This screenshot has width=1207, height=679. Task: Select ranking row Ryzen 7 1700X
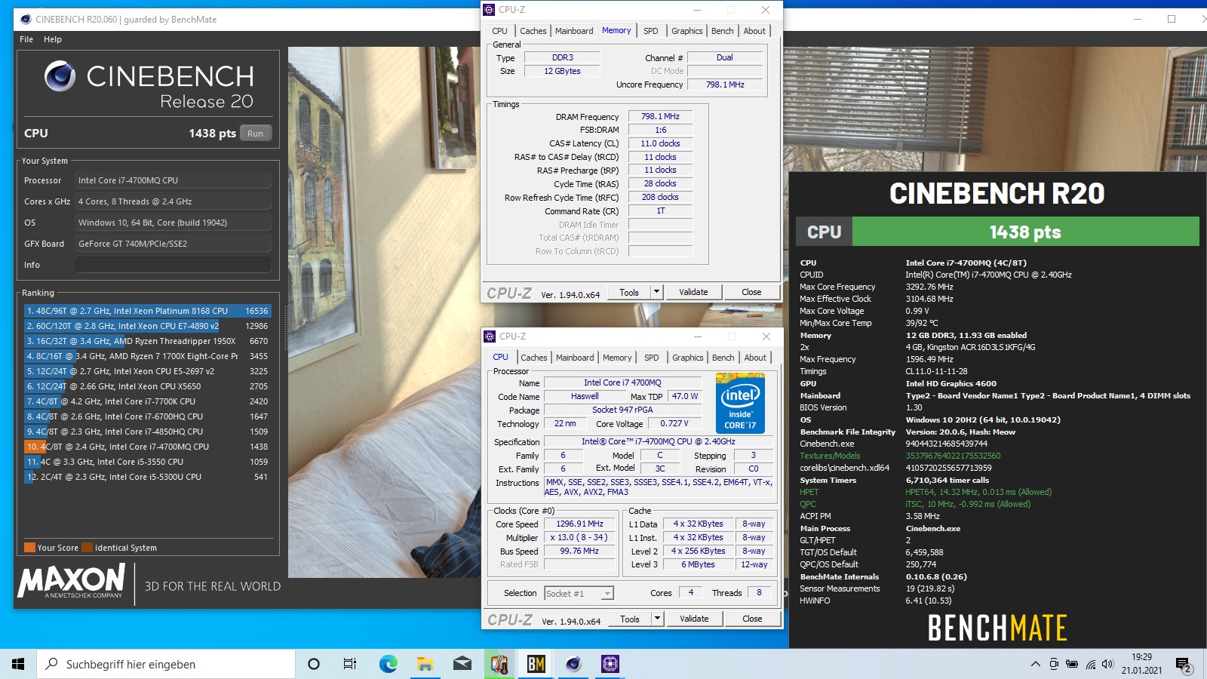[147, 356]
